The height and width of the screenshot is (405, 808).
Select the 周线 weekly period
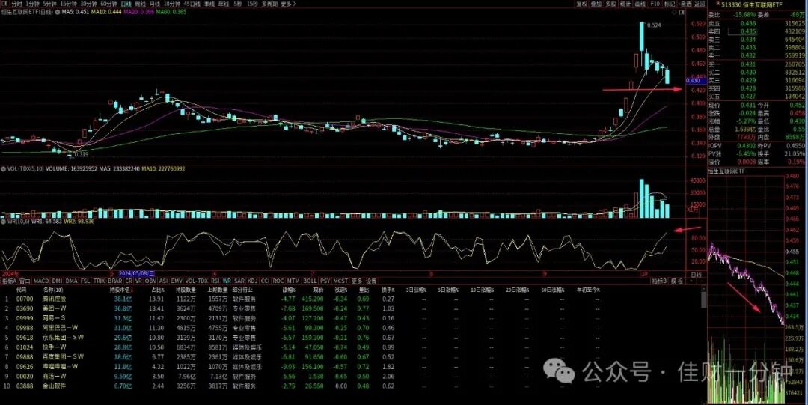tap(141, 4)
